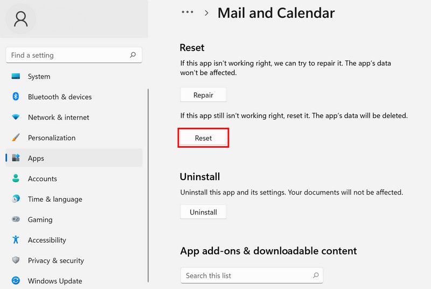Open Gaming settings
This screenshot has width=431, height=289.
pos(74,219)
